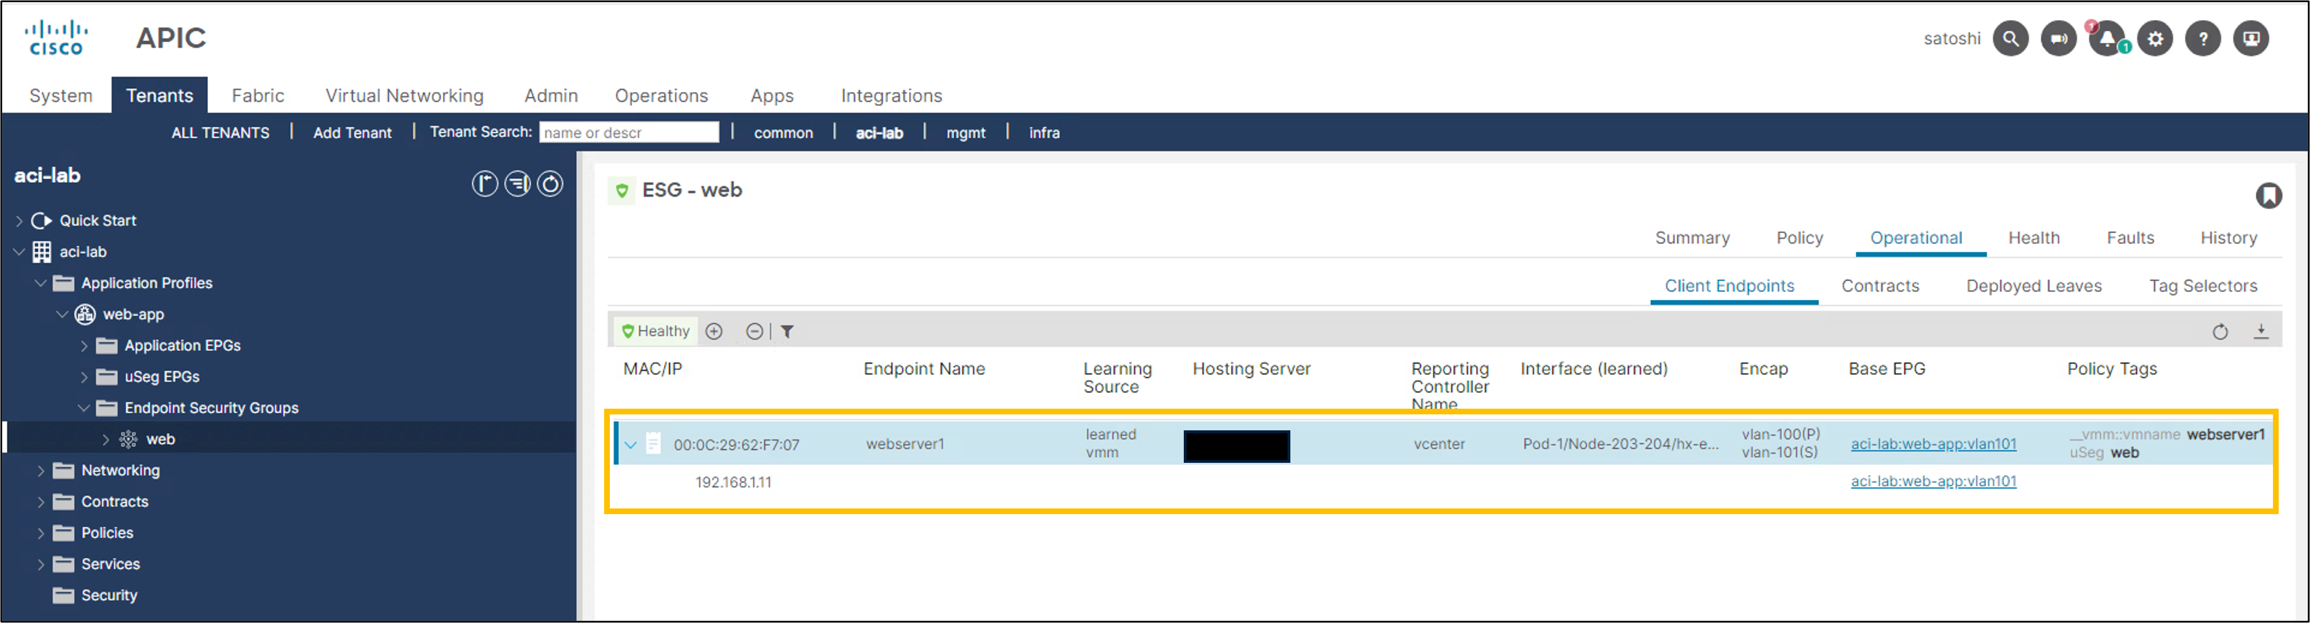Screen dimensions: 2310x623
Task: Open the Virtual Networking menu
Action: [x=405, y=96]
